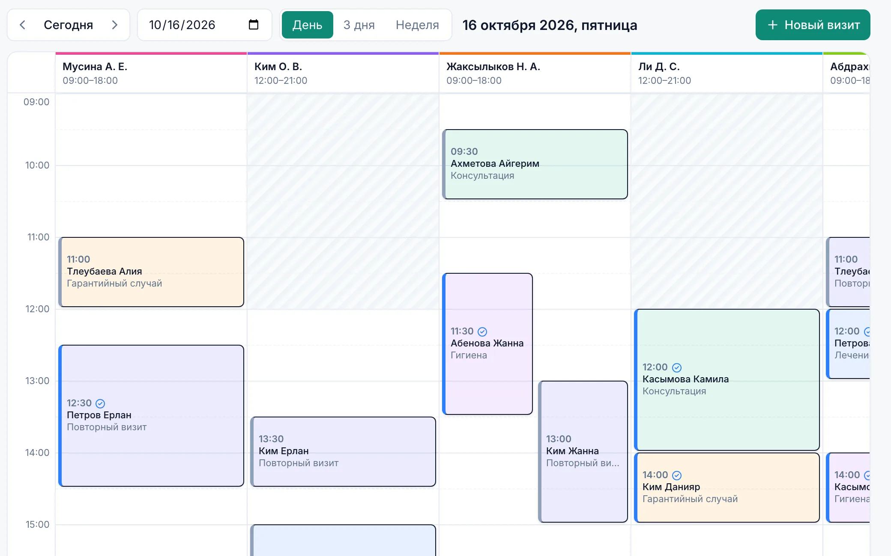Click the 09:00 time label
The height and width of the screenshot is (556, 891).
pos(36,102)
